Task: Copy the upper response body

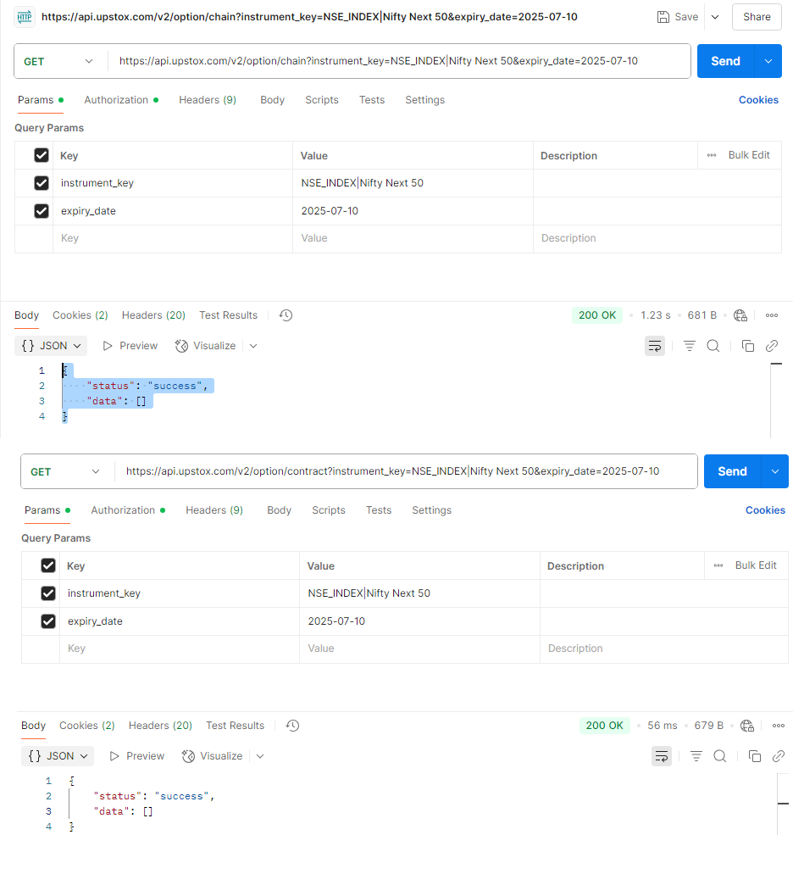Action: 748,346
